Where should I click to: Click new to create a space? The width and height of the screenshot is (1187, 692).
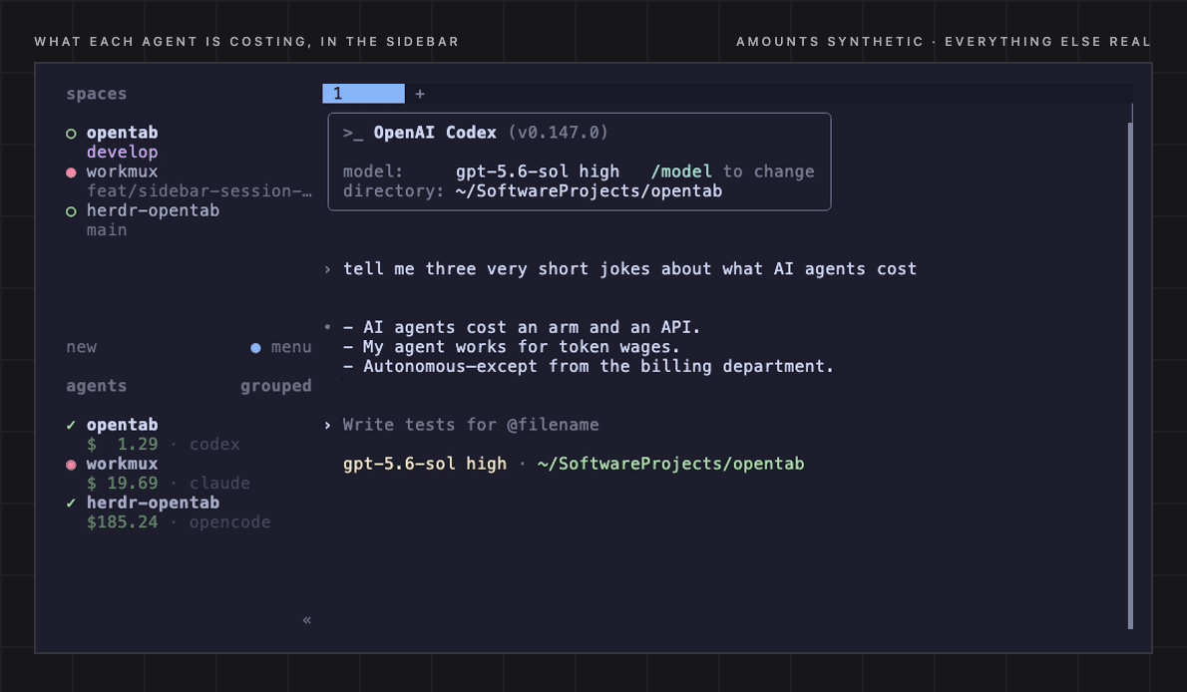point(81,347)
